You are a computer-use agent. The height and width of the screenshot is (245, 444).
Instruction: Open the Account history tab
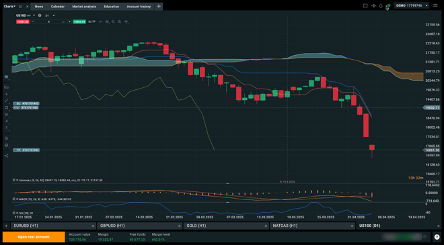click(x=139, y=7)
